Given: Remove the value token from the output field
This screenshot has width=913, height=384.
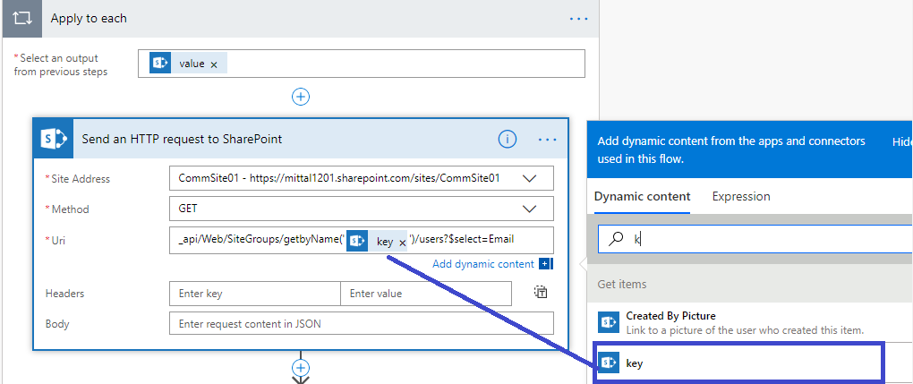Looking at the screenshot, I should [x=214, y=64].
